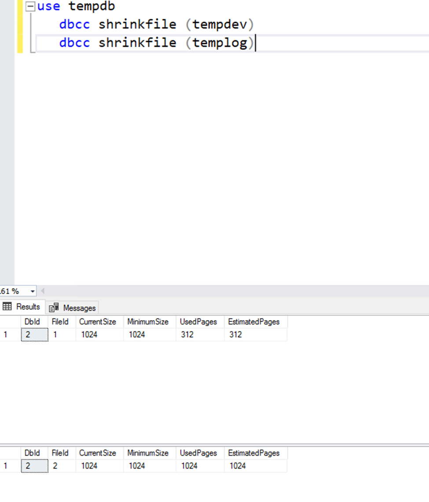Select the UsedPages value 312
This screenshot has width=429, height=502.
(187, 335)
